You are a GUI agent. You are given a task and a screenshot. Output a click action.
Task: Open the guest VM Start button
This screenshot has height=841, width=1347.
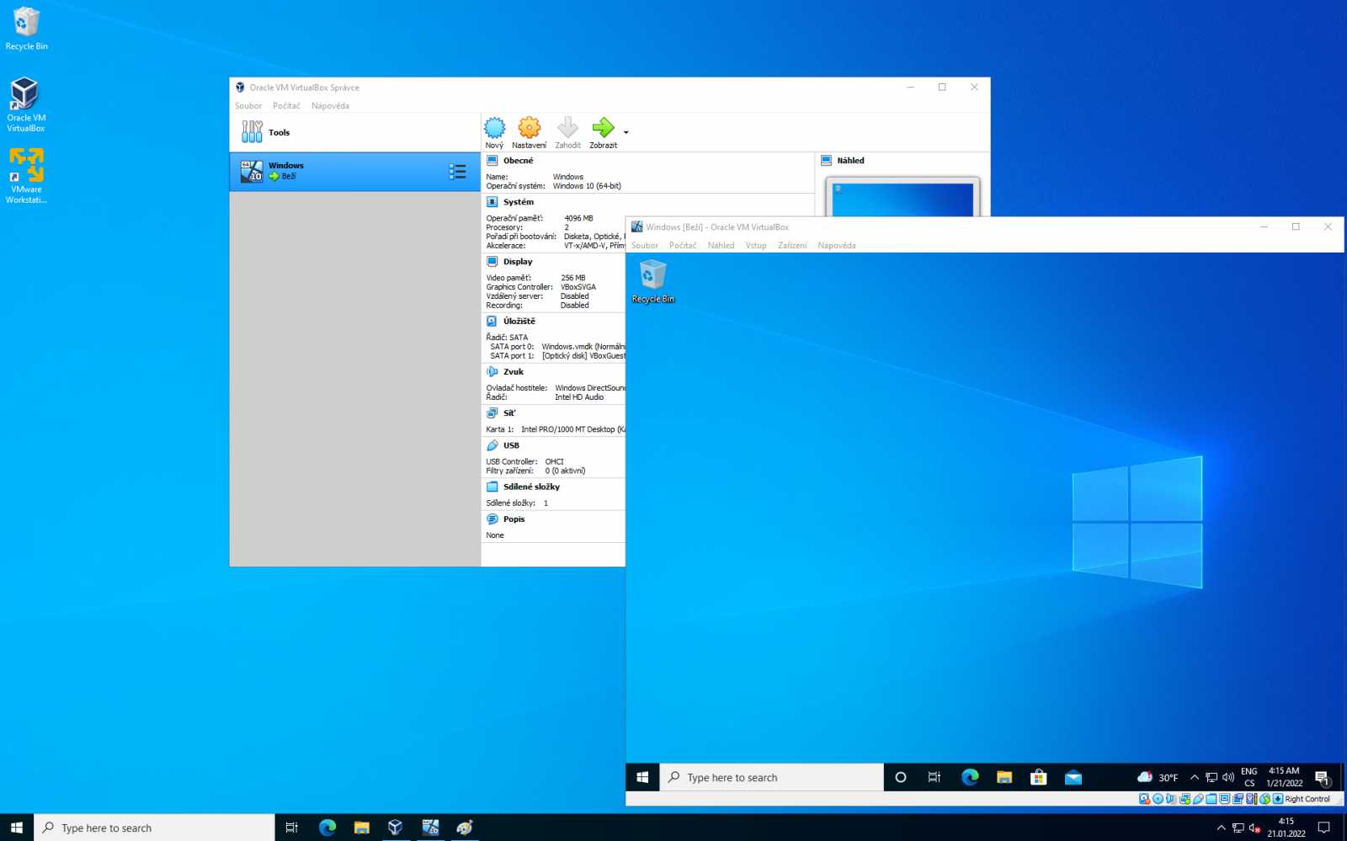tap(642, 777)
